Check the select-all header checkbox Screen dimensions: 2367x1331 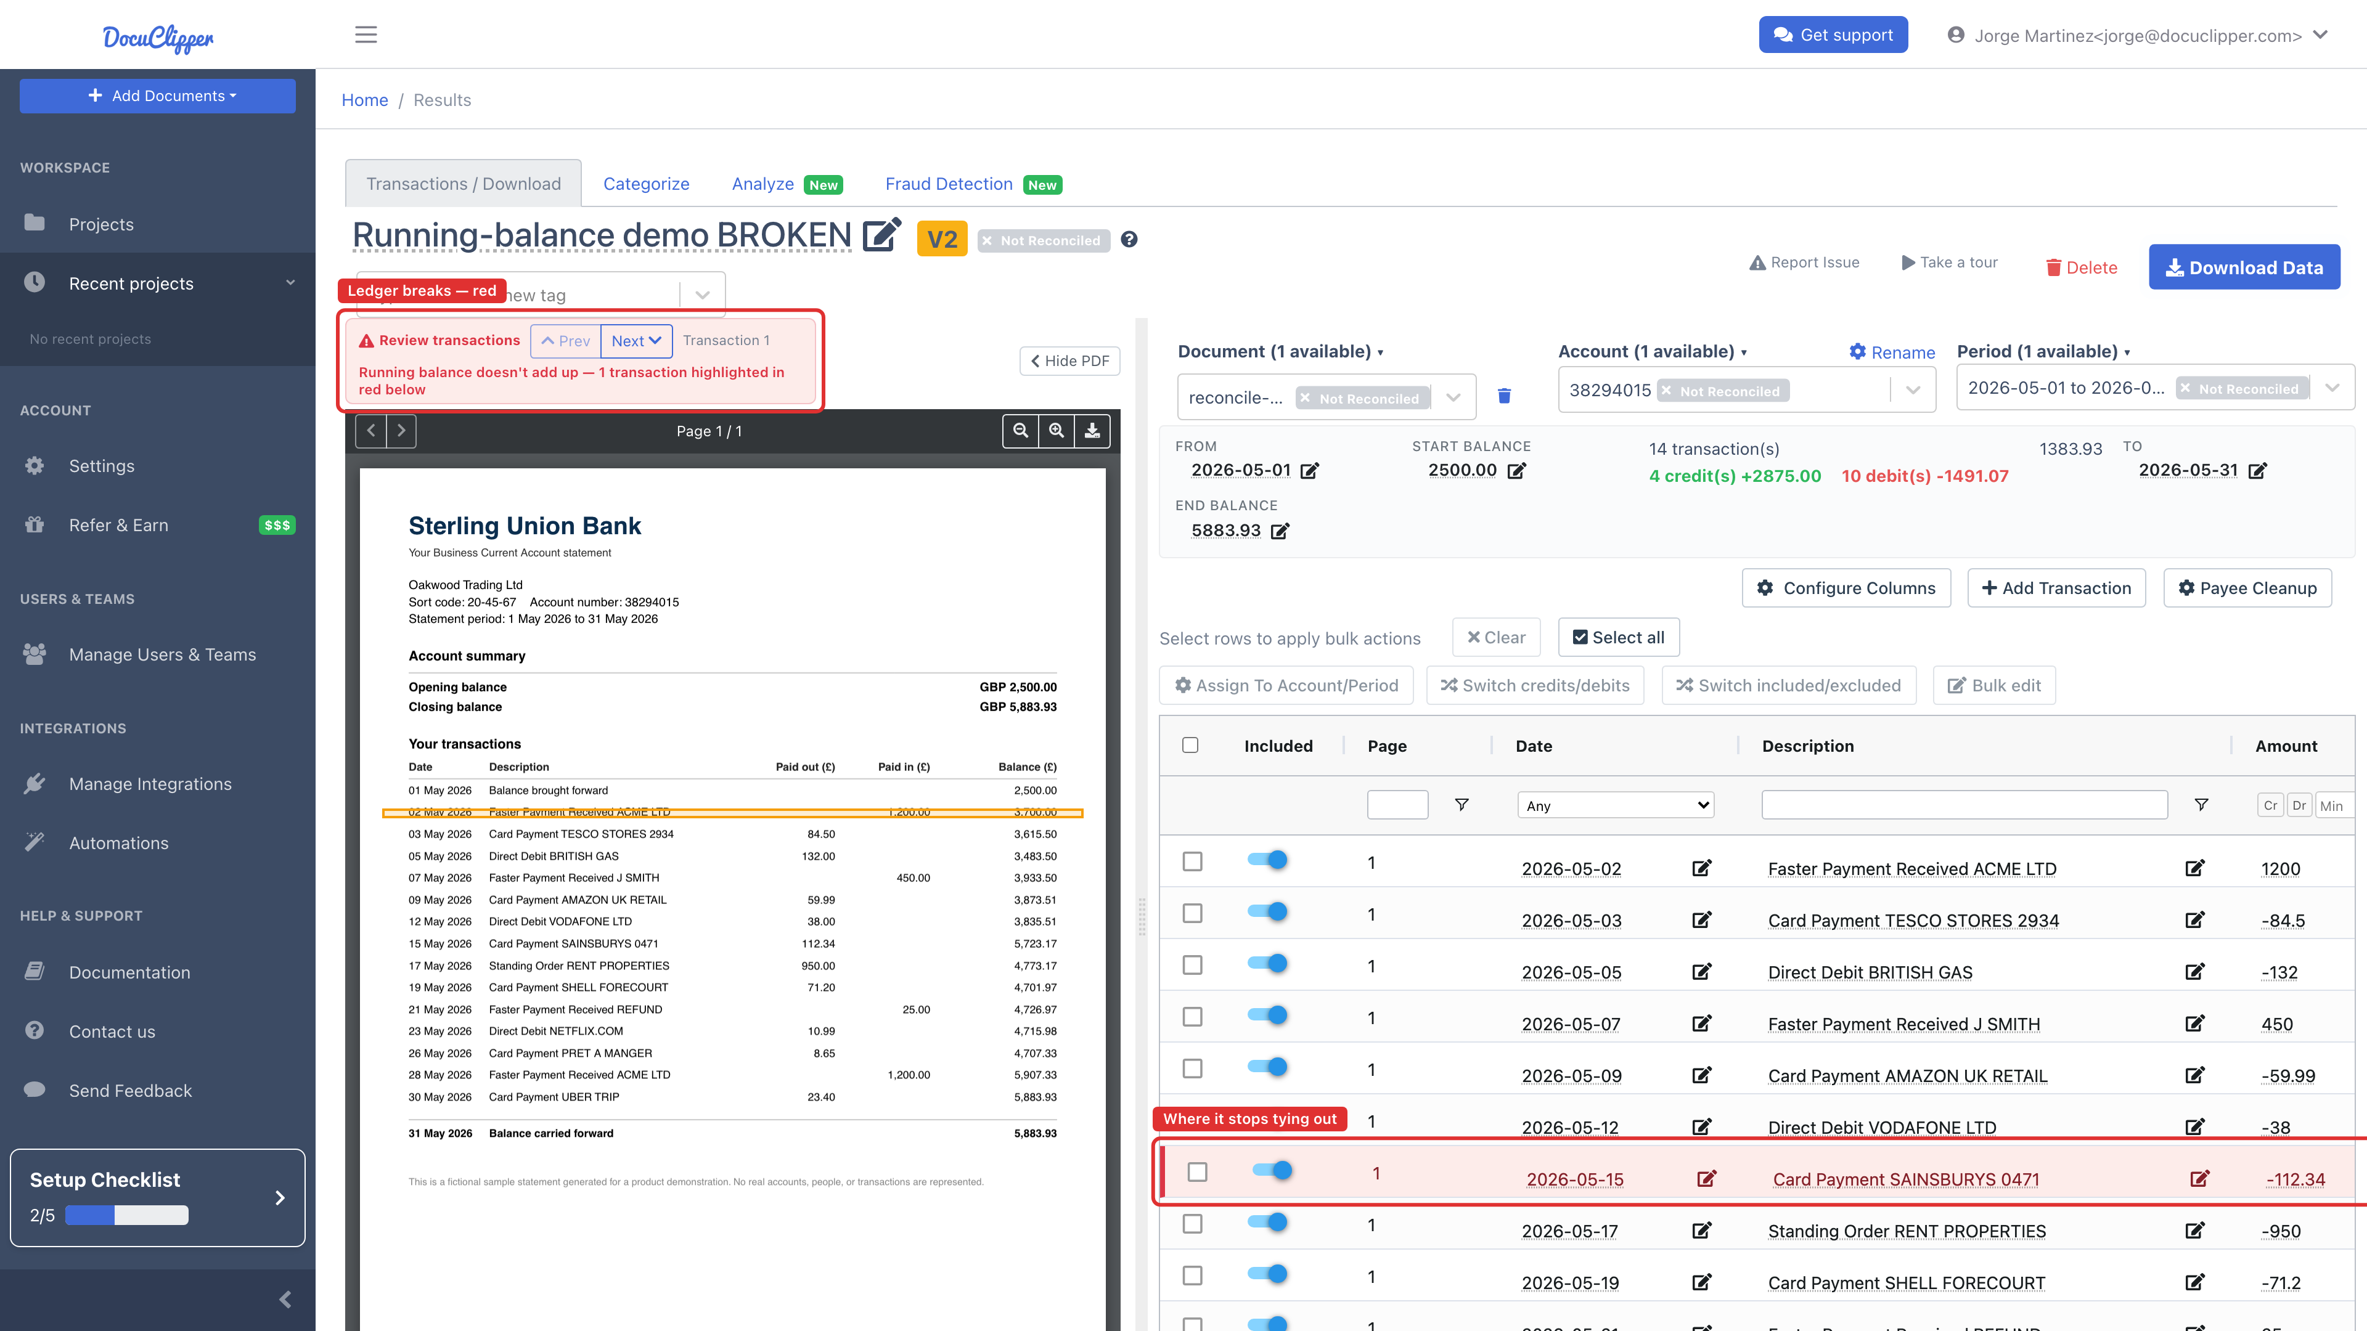(1190, 745)
